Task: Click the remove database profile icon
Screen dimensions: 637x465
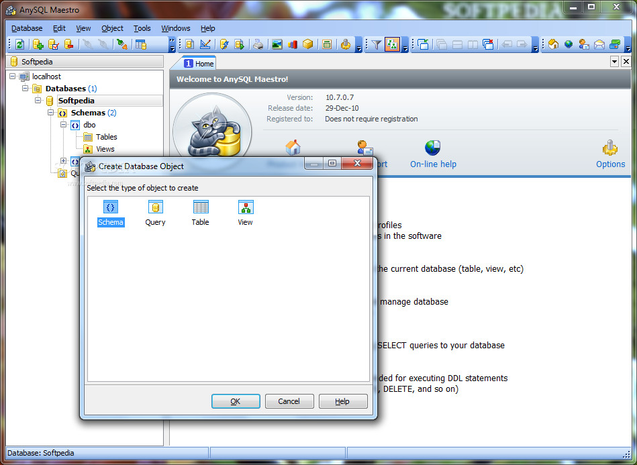Action: coord(68,44)
